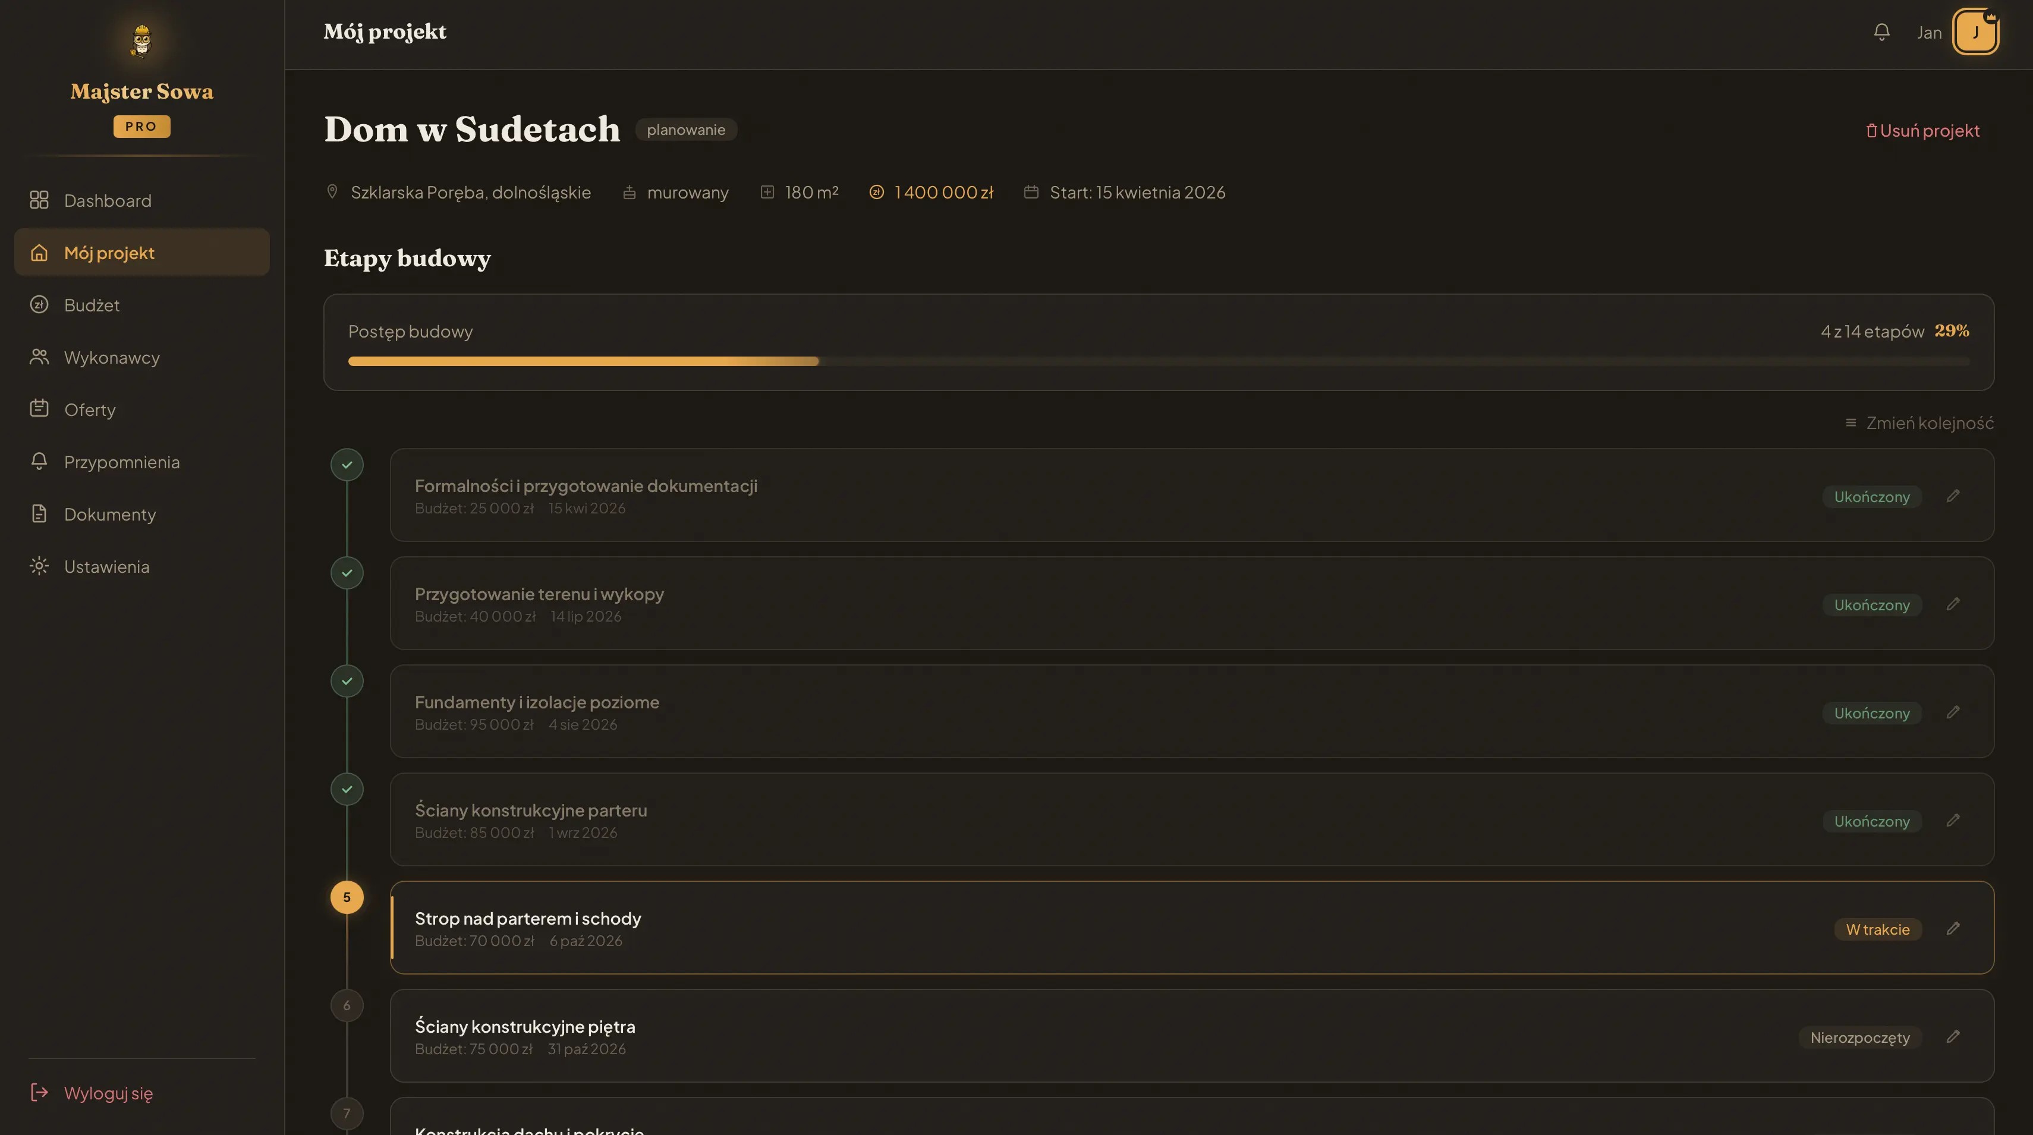This screenshot has width=2033, height=1135.
Task: Log out with Wyloguj się
Action: pos(92,1092)
